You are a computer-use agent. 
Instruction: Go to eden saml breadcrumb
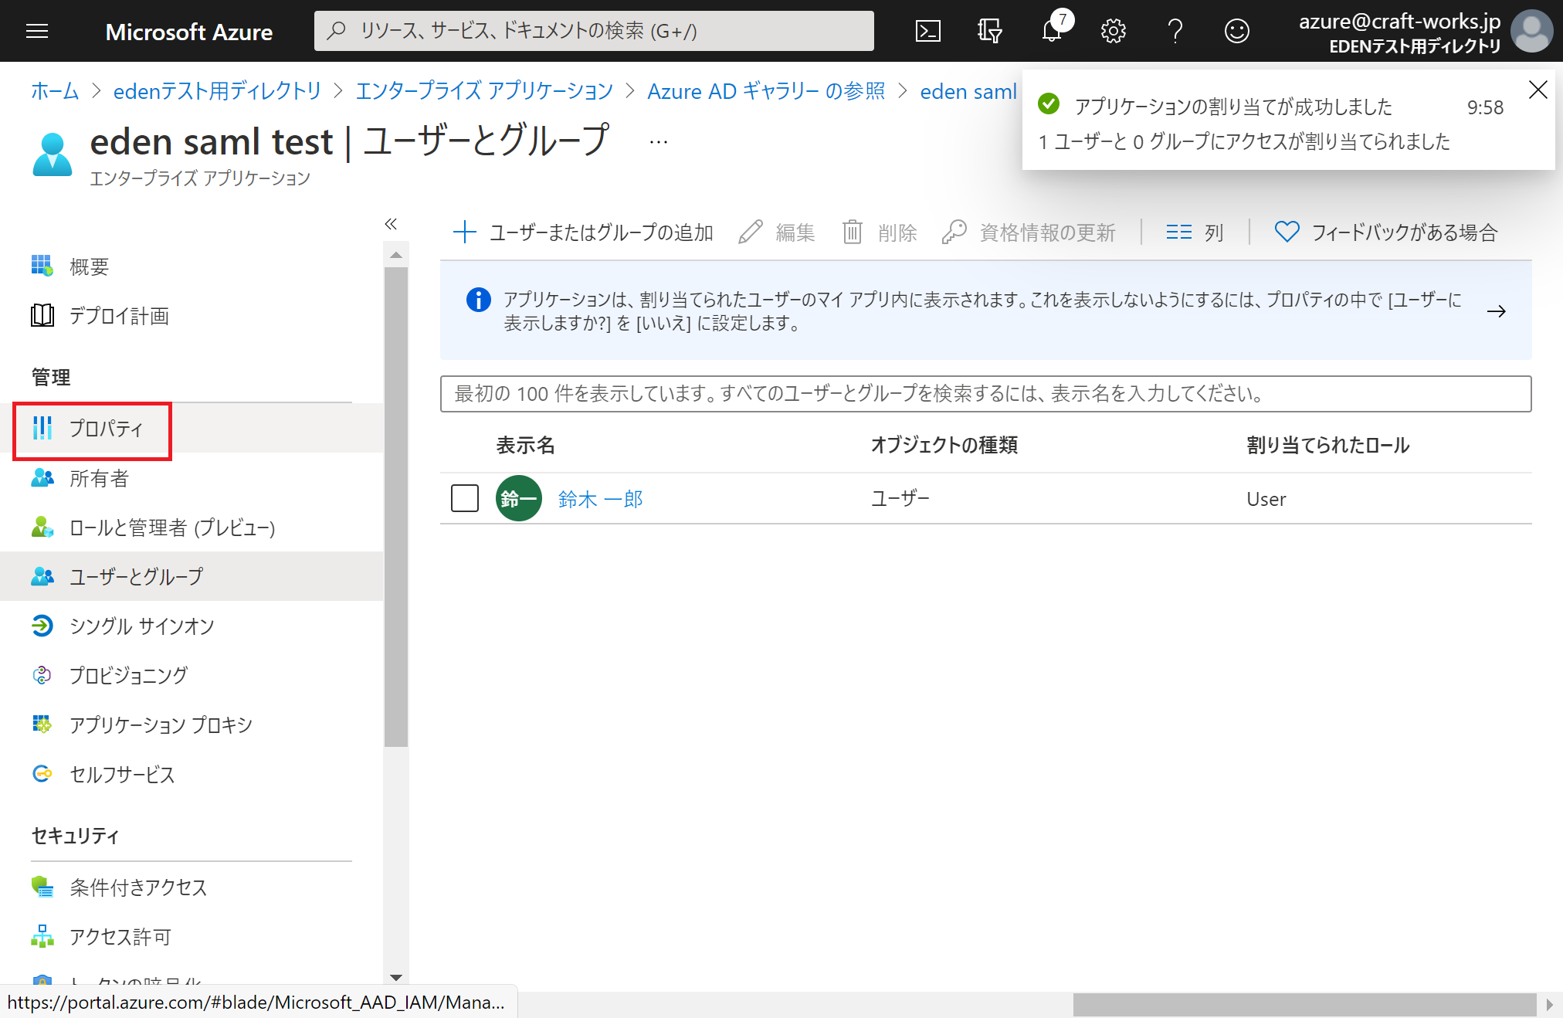point(968,91)
